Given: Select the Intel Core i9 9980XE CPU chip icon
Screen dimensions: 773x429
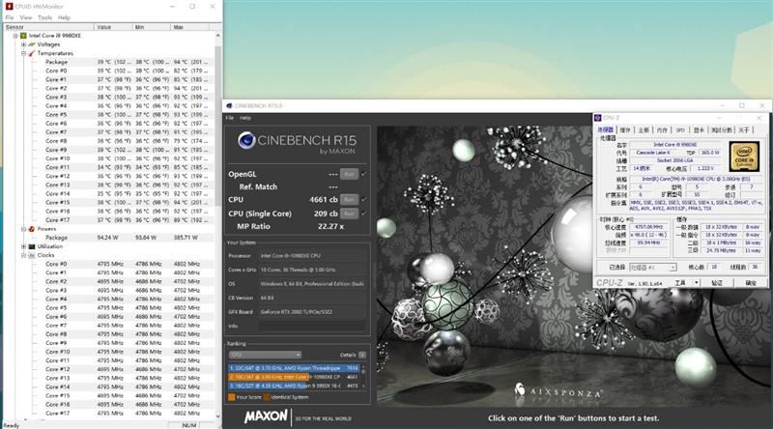Looking at the screenshot, I should point(23,36).
